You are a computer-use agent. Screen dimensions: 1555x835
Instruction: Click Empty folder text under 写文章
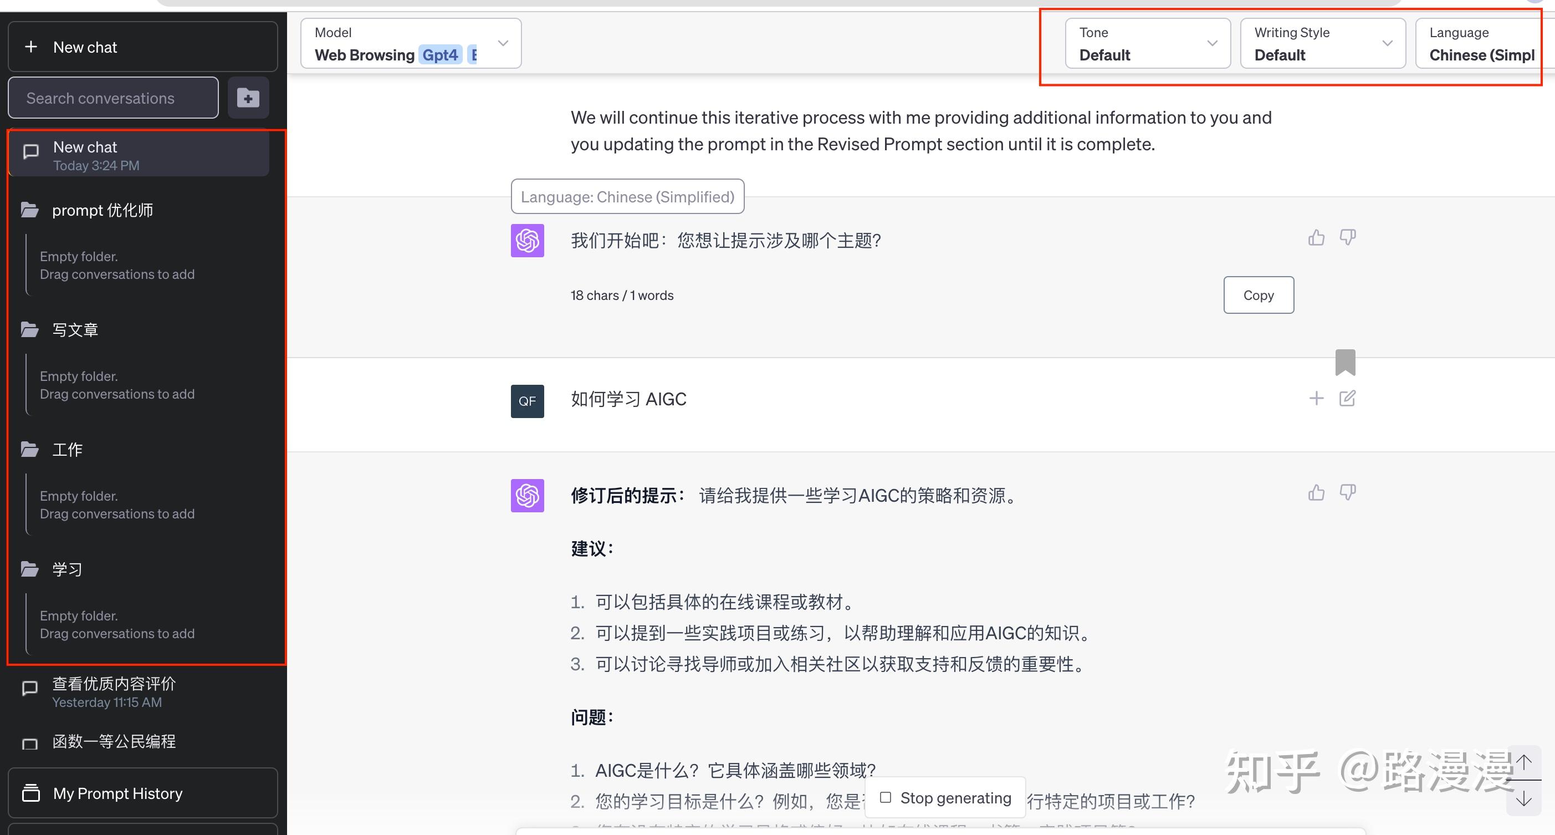[117, 385]
